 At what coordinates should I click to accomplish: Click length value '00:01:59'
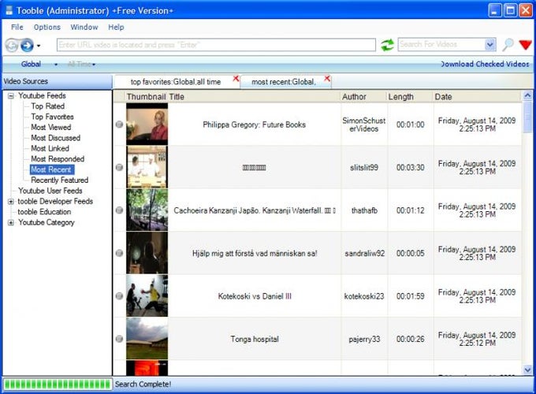point(410,296)
